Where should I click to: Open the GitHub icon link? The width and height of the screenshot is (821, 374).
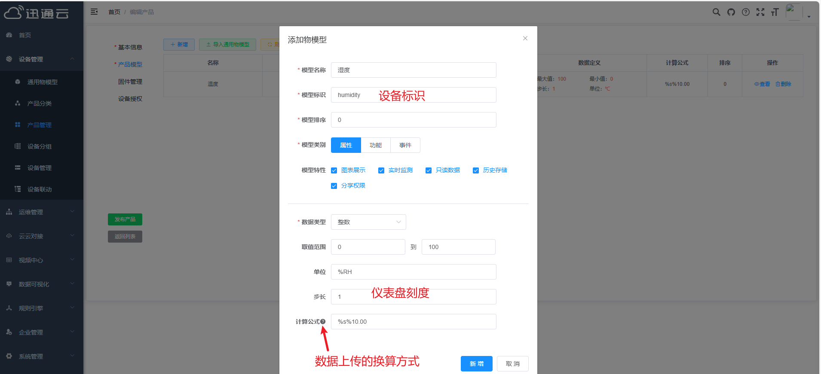731,12
